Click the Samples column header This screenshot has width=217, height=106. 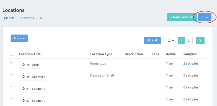pyautogui.click(x=190, y=54)
